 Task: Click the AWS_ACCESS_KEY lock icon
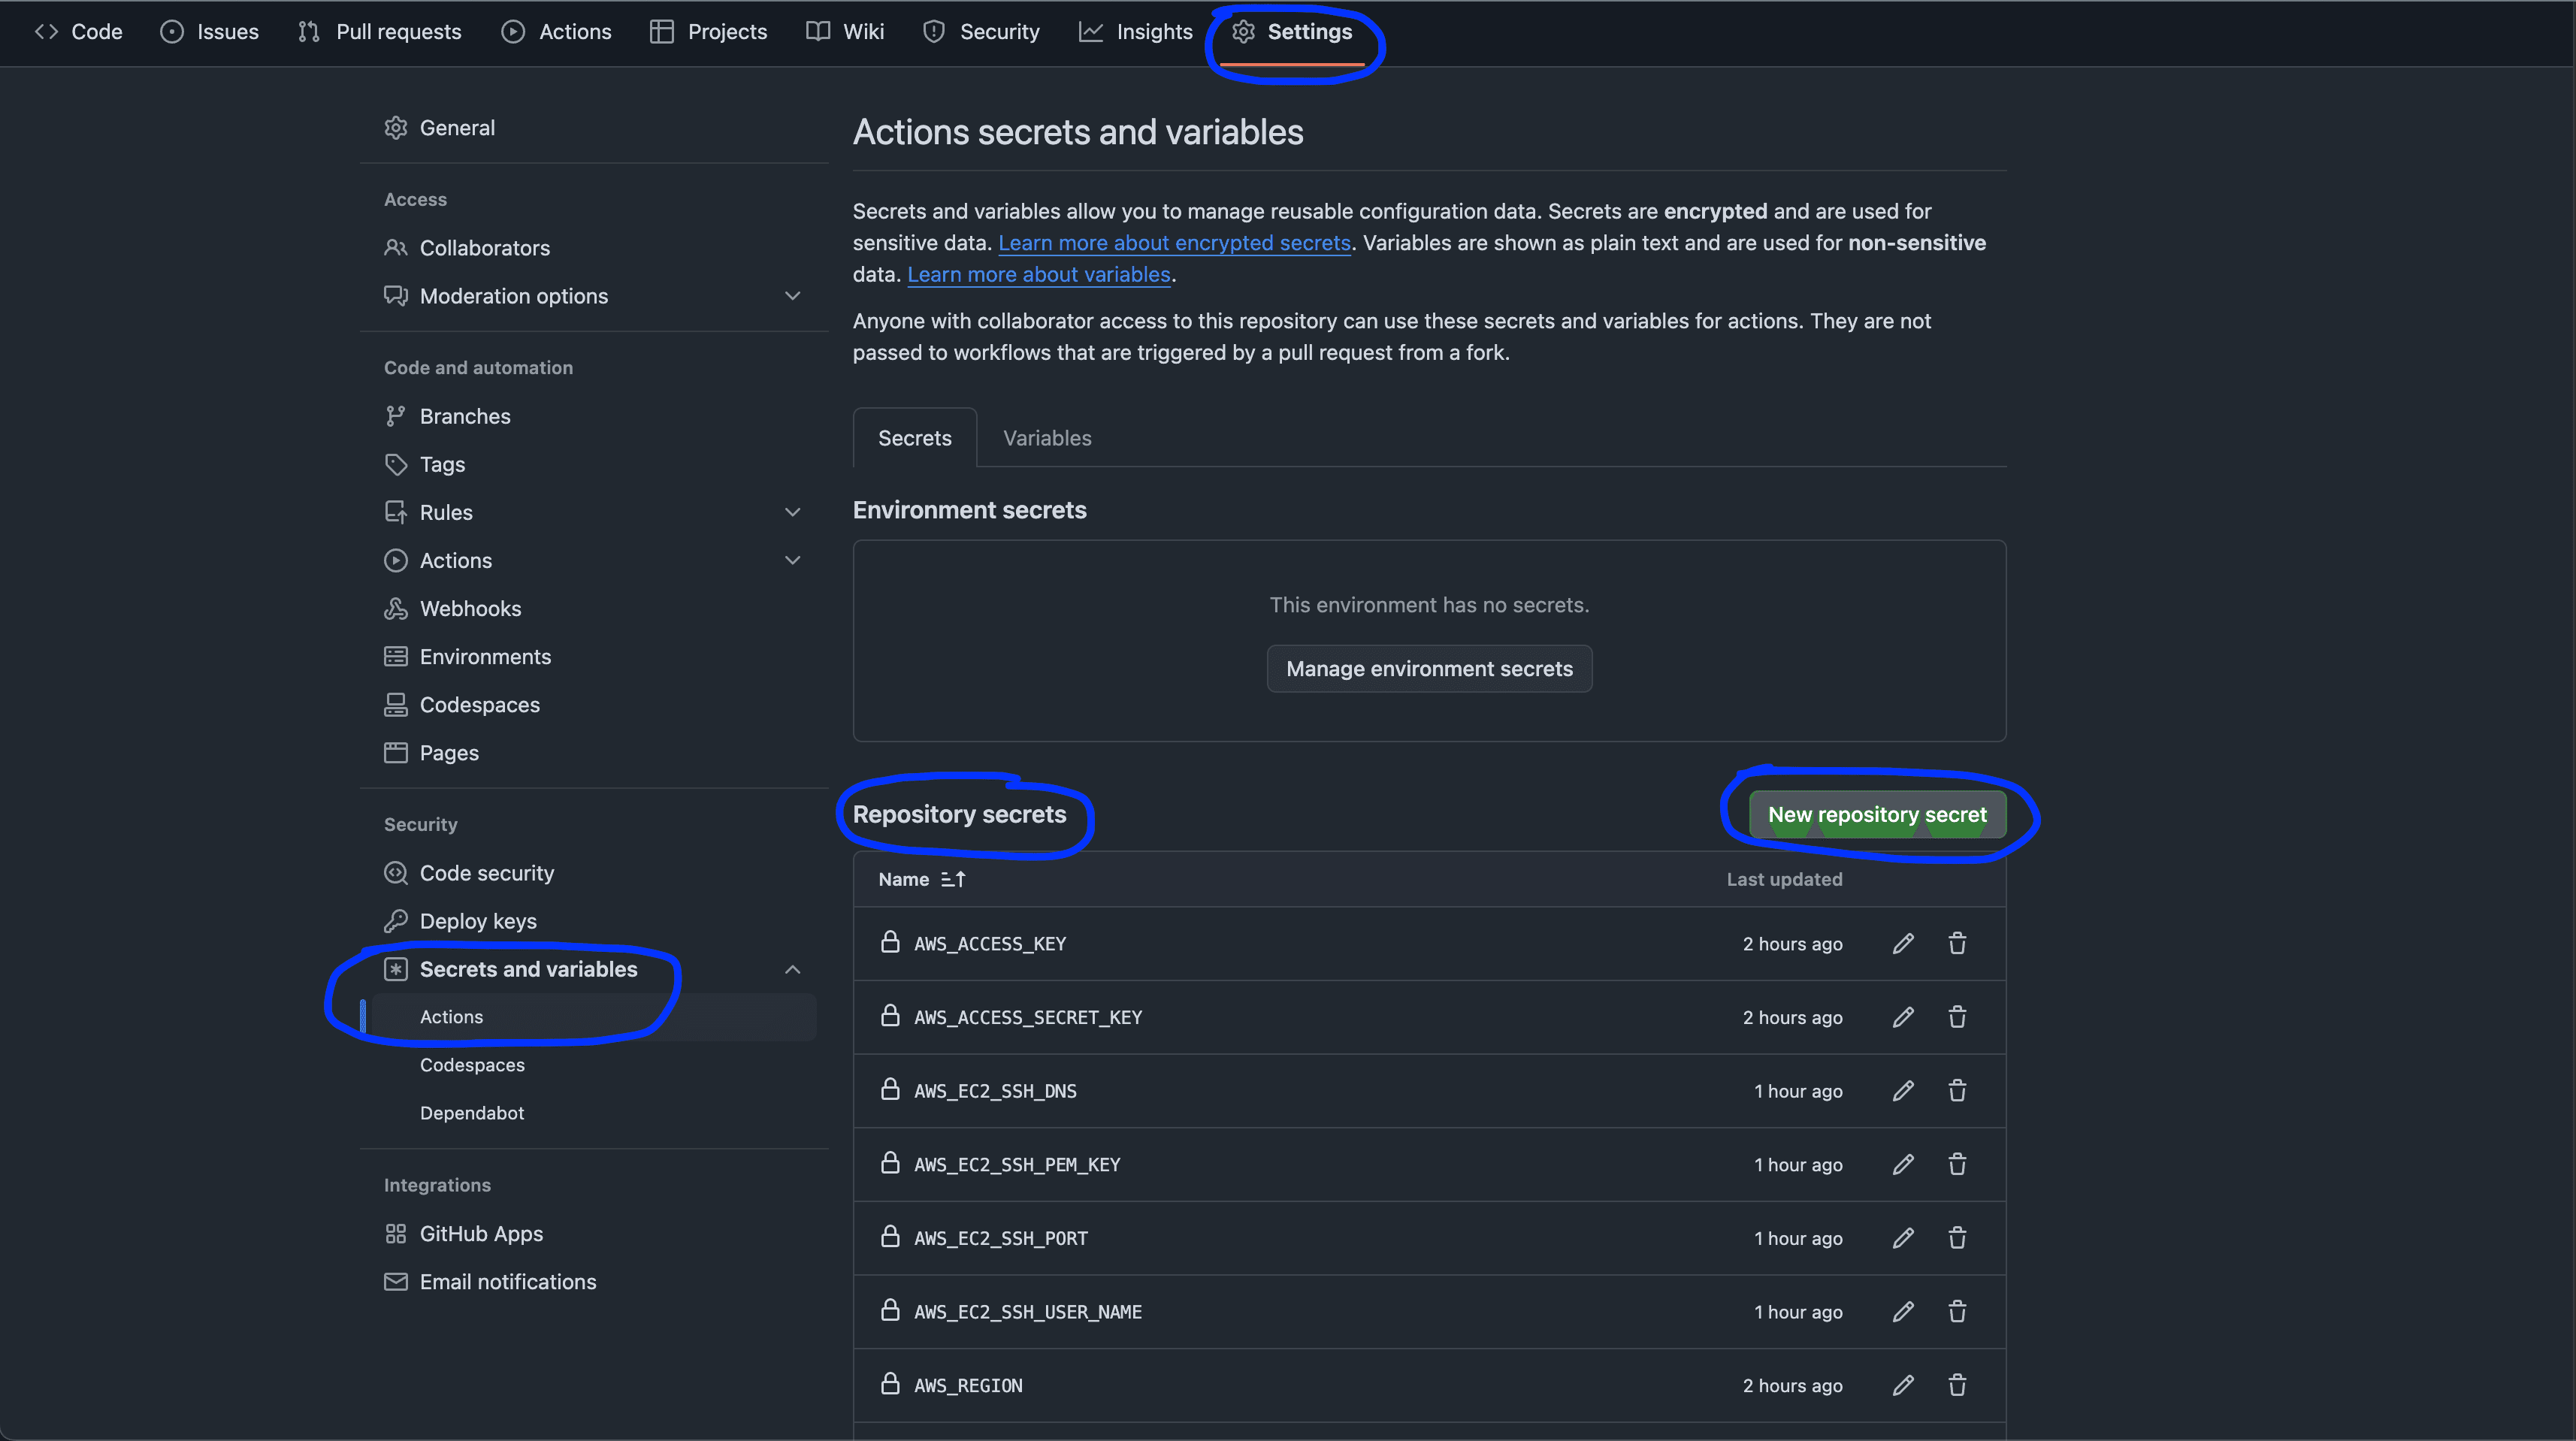[889, 942]
